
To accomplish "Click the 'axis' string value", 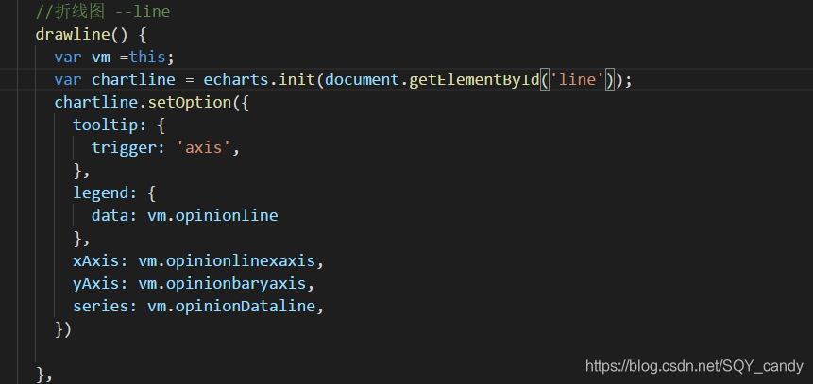I will (204, 148).
